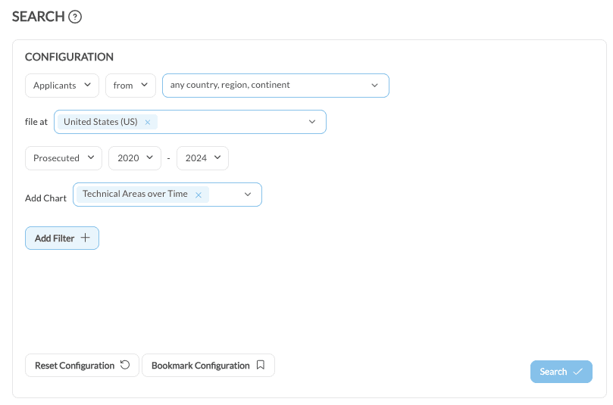Image resolution: width=613 pixels, height=405 pixels.
Task: Open the Prosecuted status dropdown
Action: [64, 158]
